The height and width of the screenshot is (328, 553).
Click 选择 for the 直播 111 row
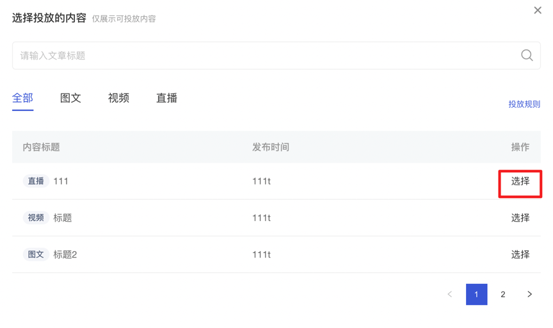pyautogui.click(x=520, y=181)
